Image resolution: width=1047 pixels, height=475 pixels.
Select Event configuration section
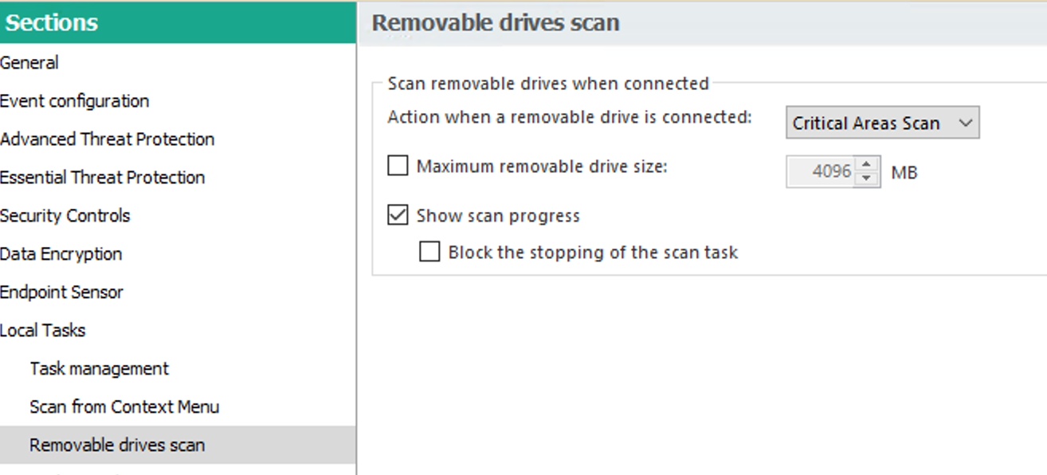[74, 101]
